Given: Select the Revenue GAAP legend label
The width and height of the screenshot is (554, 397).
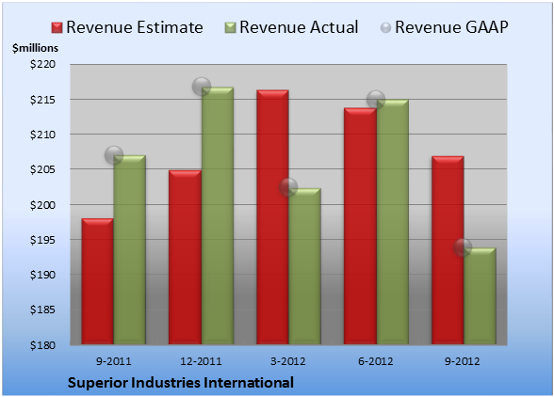Looking at the screenshot, I should point(451,27).
